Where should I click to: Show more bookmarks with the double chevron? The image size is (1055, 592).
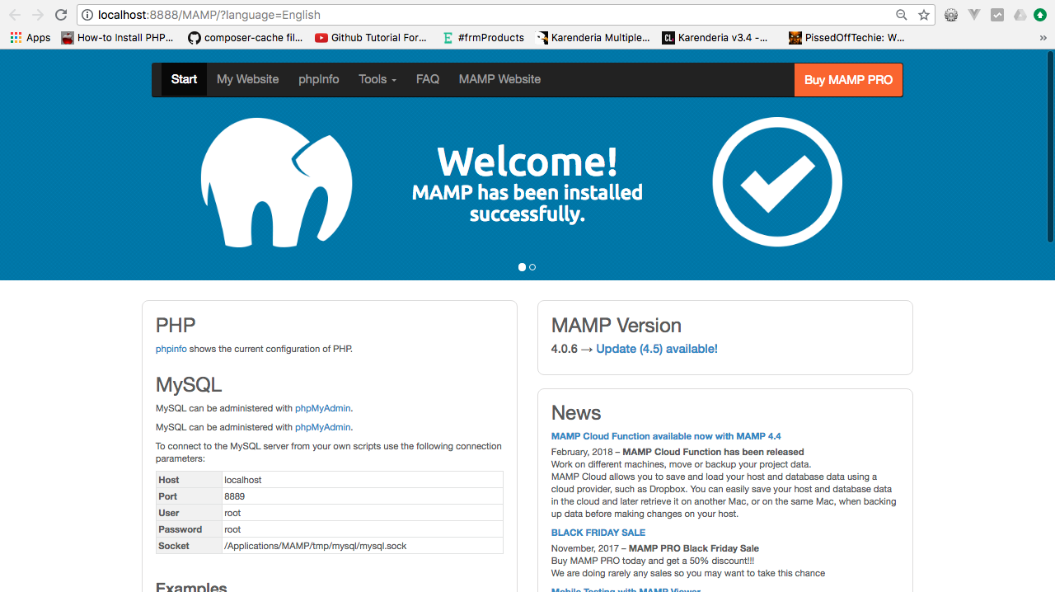pyautogui.click(x=1043, y=37)
